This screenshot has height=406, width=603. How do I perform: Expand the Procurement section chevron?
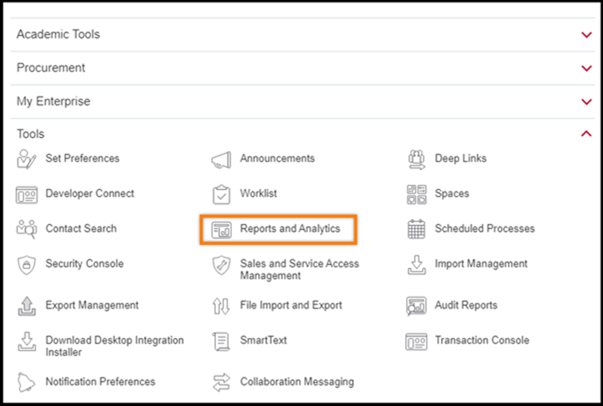coord(586,68)
